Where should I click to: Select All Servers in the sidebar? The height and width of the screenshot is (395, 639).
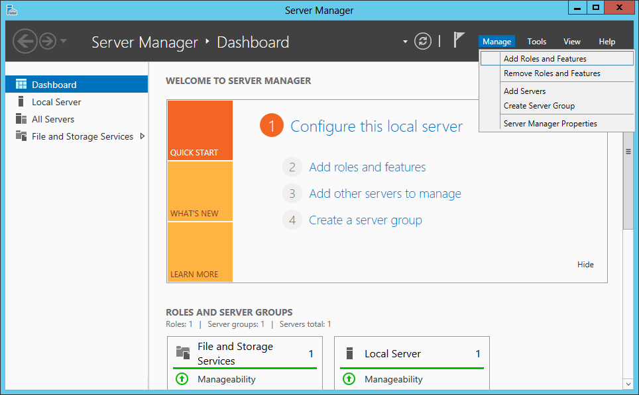tap(77, 119)
